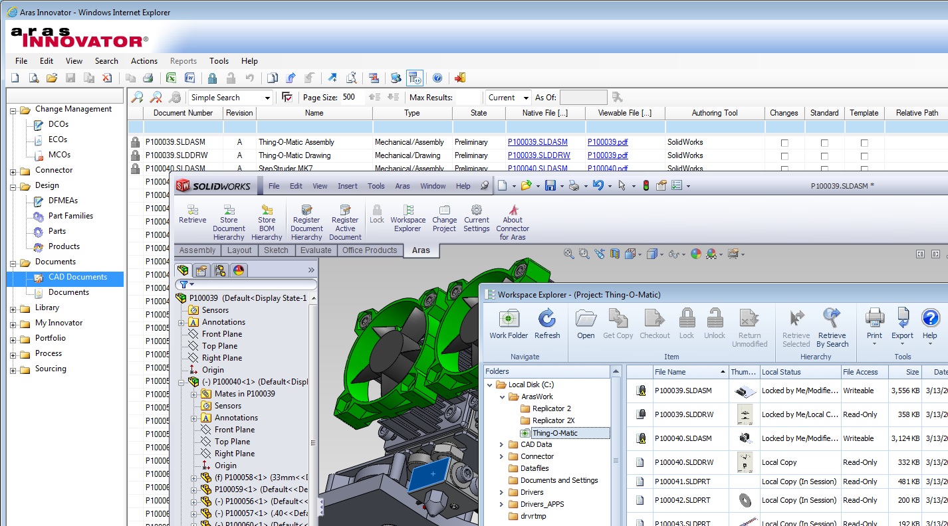Toggle Template checkbox for P100039.SLDASM row

click(864, 143)
